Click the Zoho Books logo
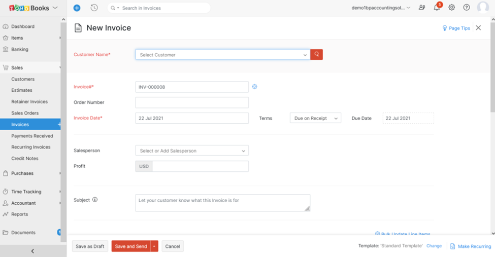The width and height of the screenshot is (495, 257). pyautogui.click(x=29, y=8)
